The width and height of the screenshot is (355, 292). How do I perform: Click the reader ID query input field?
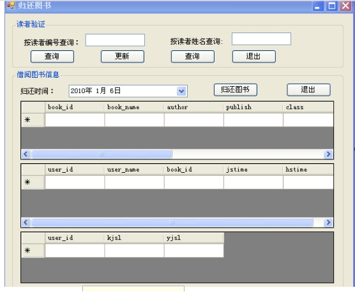115,40
